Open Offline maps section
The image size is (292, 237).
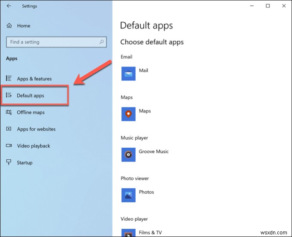click(x=31, y=112)
